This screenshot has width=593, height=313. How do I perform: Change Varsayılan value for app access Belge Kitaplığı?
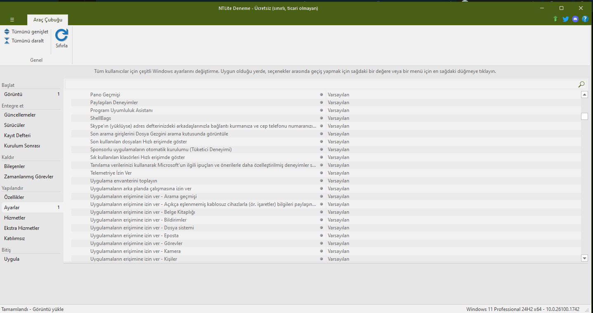[x=339, y=212]
